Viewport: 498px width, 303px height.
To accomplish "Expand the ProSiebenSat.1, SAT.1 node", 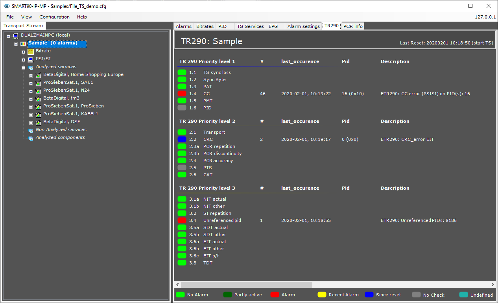I will (x=31, y=83).
